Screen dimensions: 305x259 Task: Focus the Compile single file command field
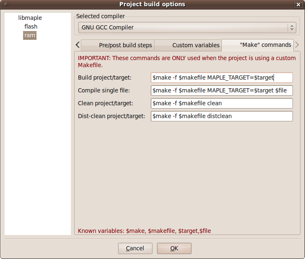coord(222,91)
